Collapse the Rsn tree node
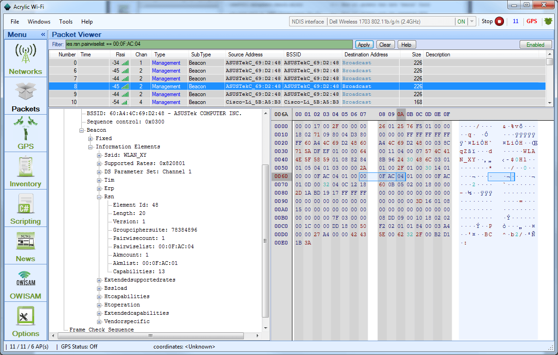558x355 pixels. [99, 197]
